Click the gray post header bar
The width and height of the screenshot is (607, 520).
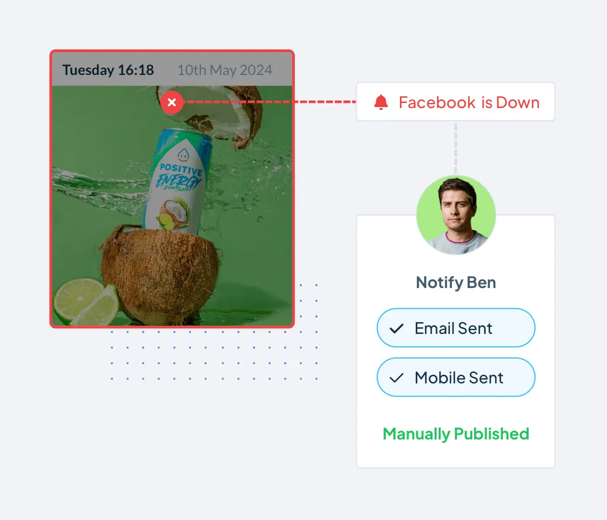172,69
